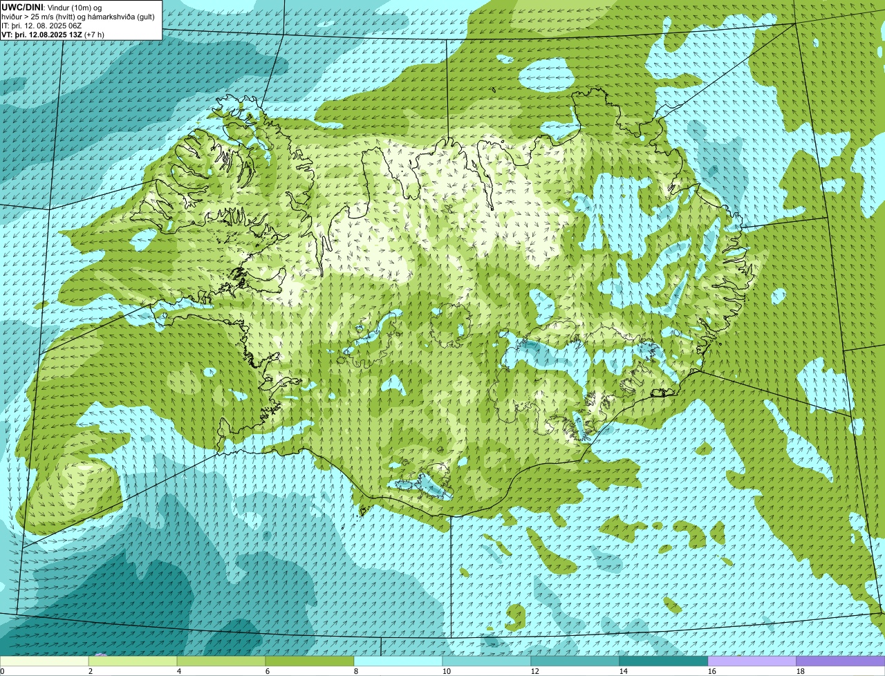Click the olive green 6–8 m/s legend swatch

(310, 661)
